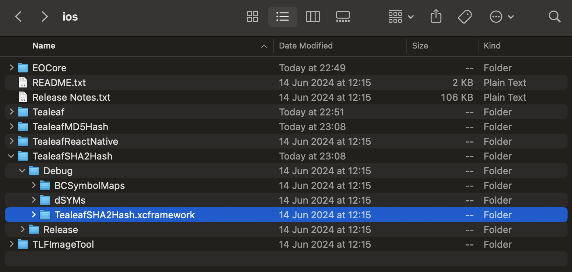Viewport: 572px width, 272px height.
Task: Collapse the Debug folder
Action: click(x=22, y=171)
